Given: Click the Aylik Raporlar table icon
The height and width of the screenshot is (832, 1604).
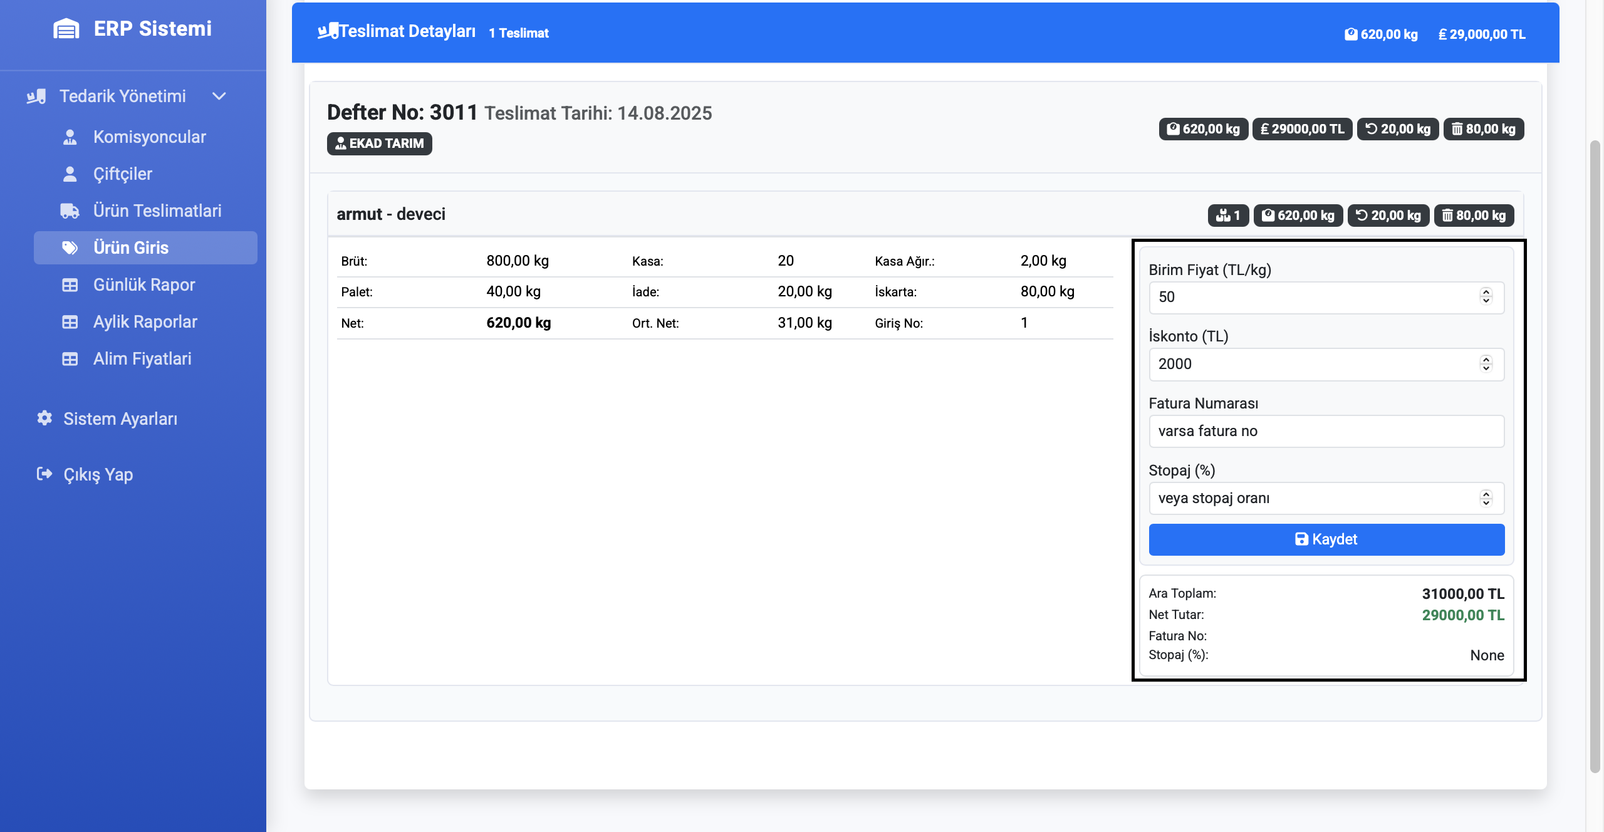Looking at the screenshot, I should click(x=70, y=322).
